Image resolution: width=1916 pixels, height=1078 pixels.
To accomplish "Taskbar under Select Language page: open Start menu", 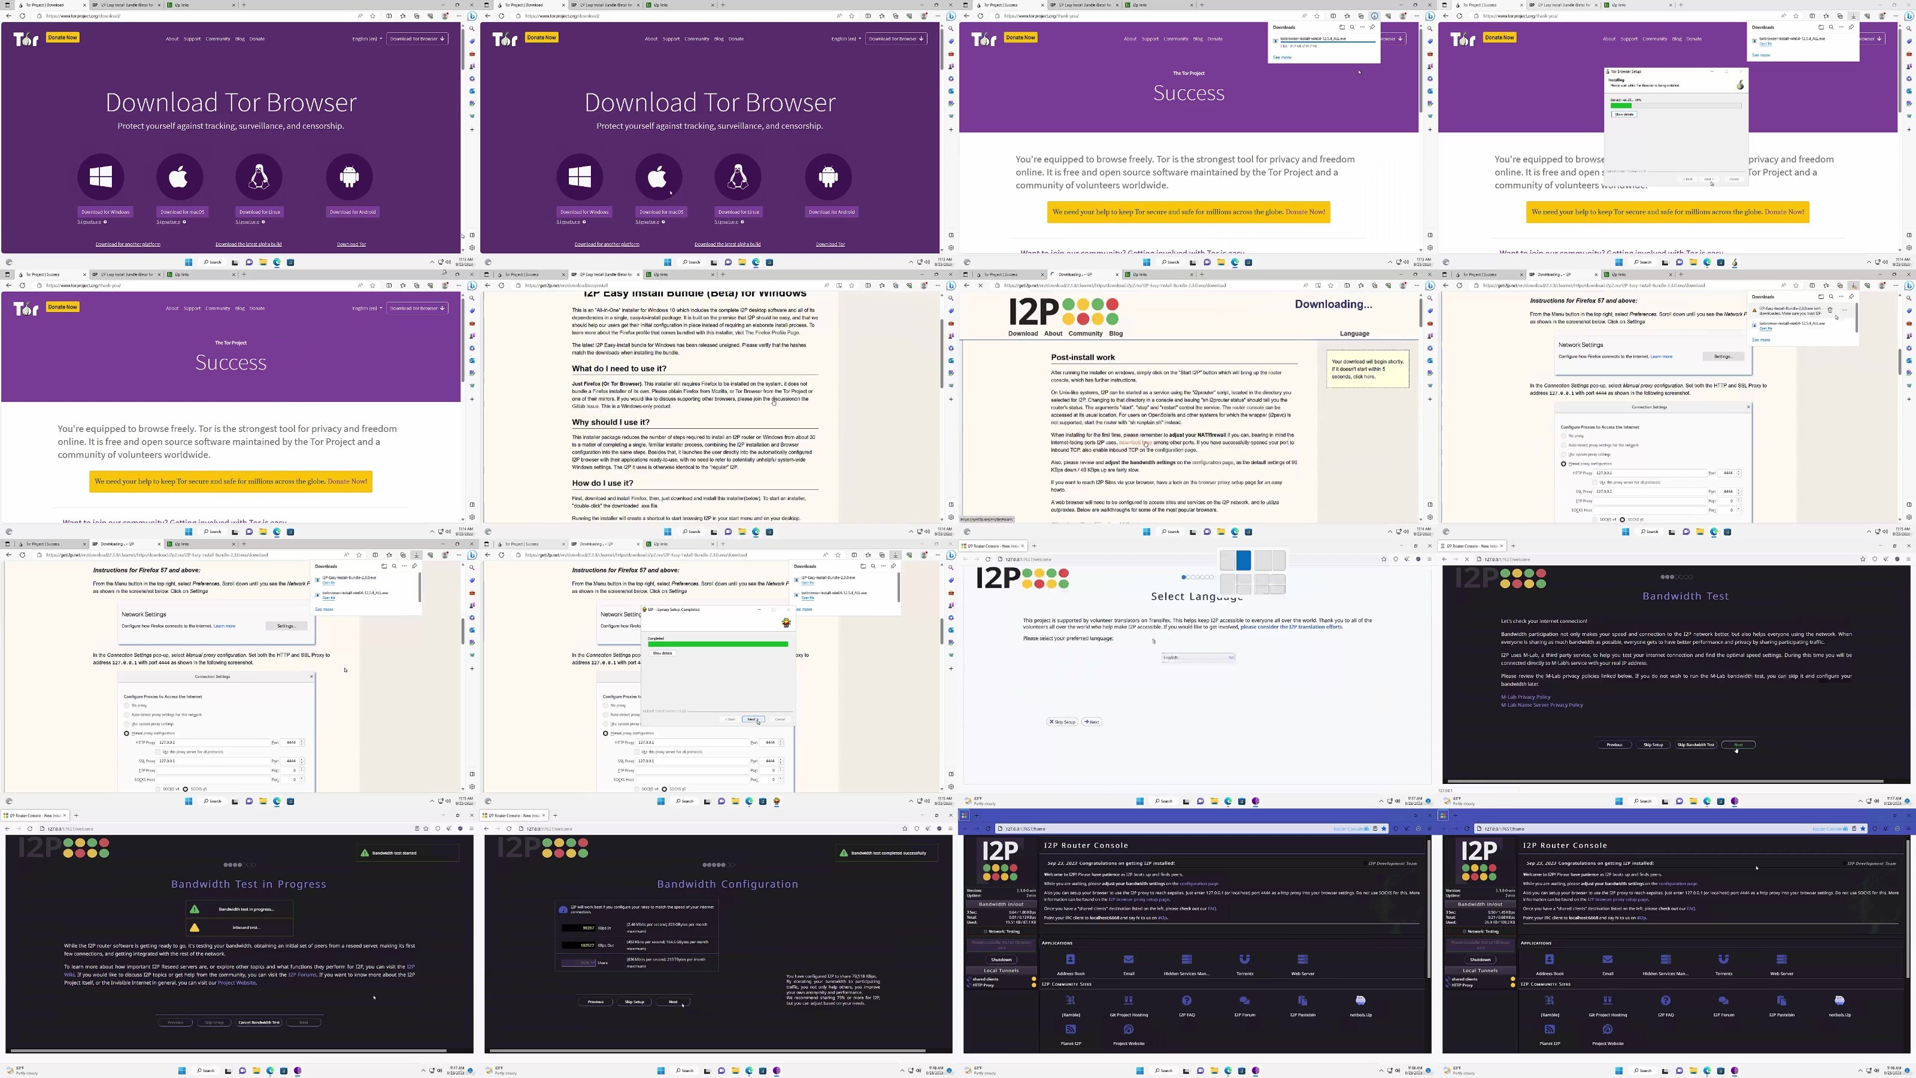I will (1139, 801).
